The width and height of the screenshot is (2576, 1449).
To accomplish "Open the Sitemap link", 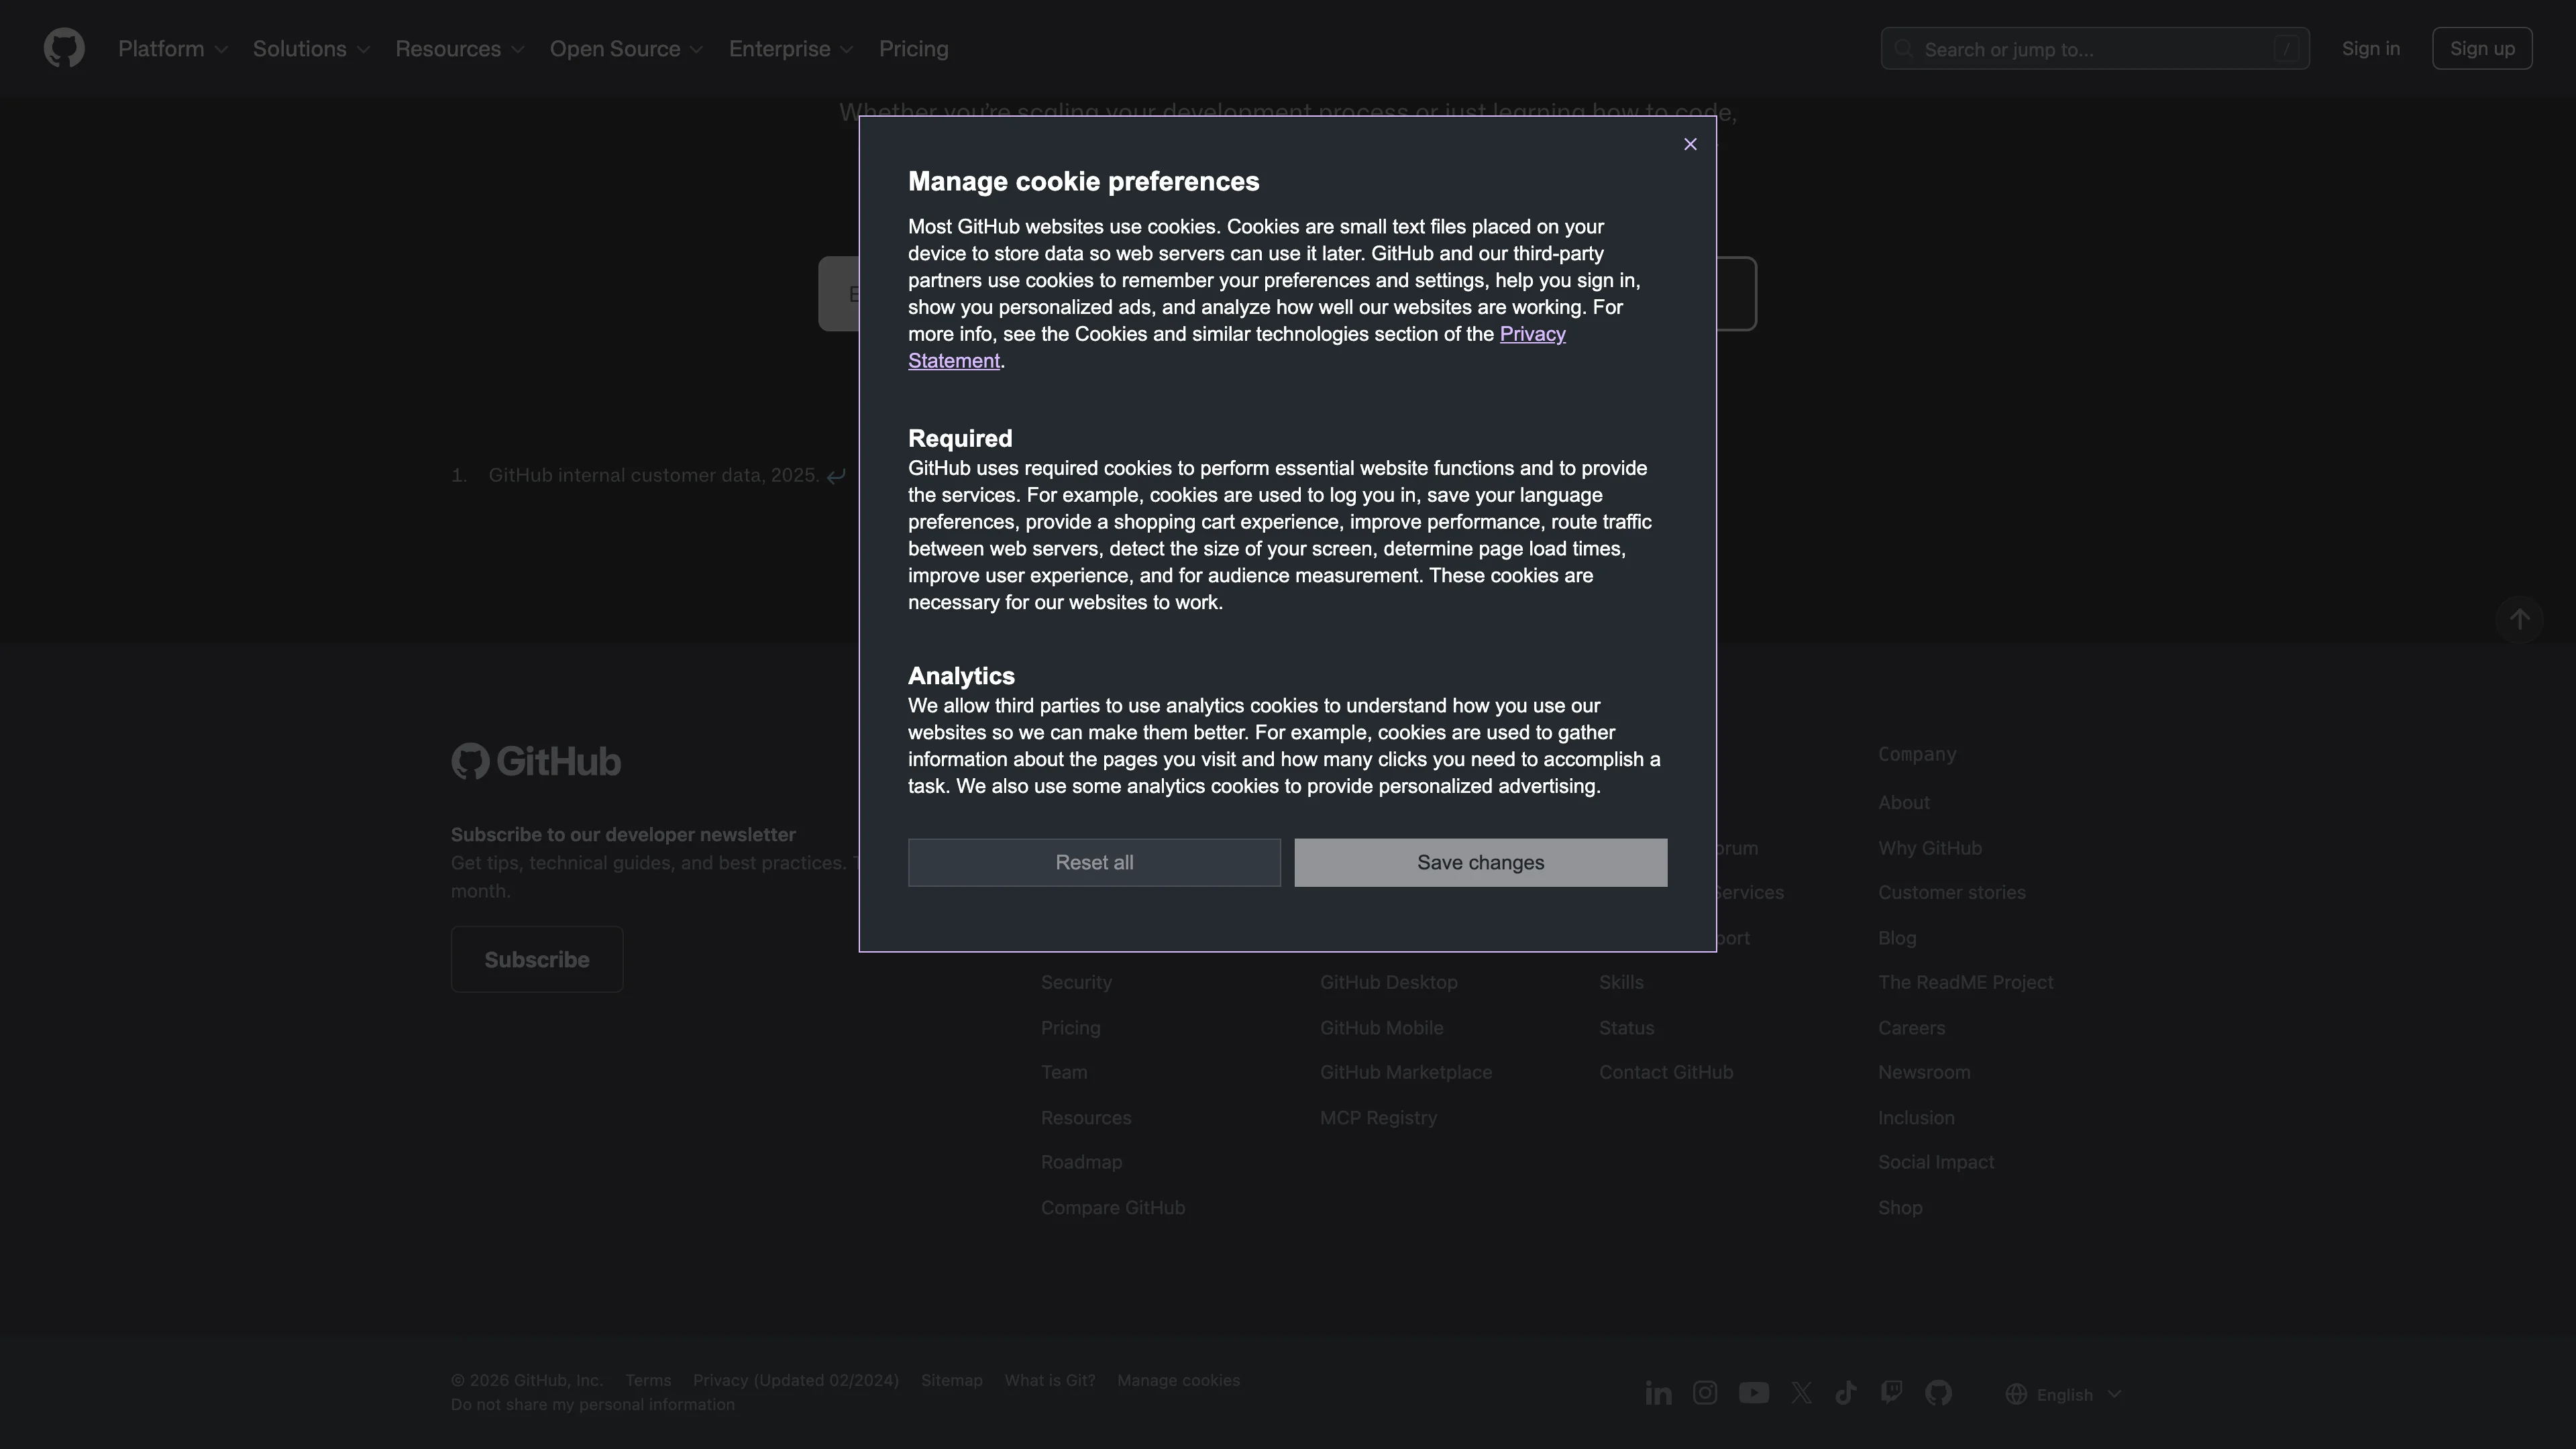I will tap(952, 1381).
